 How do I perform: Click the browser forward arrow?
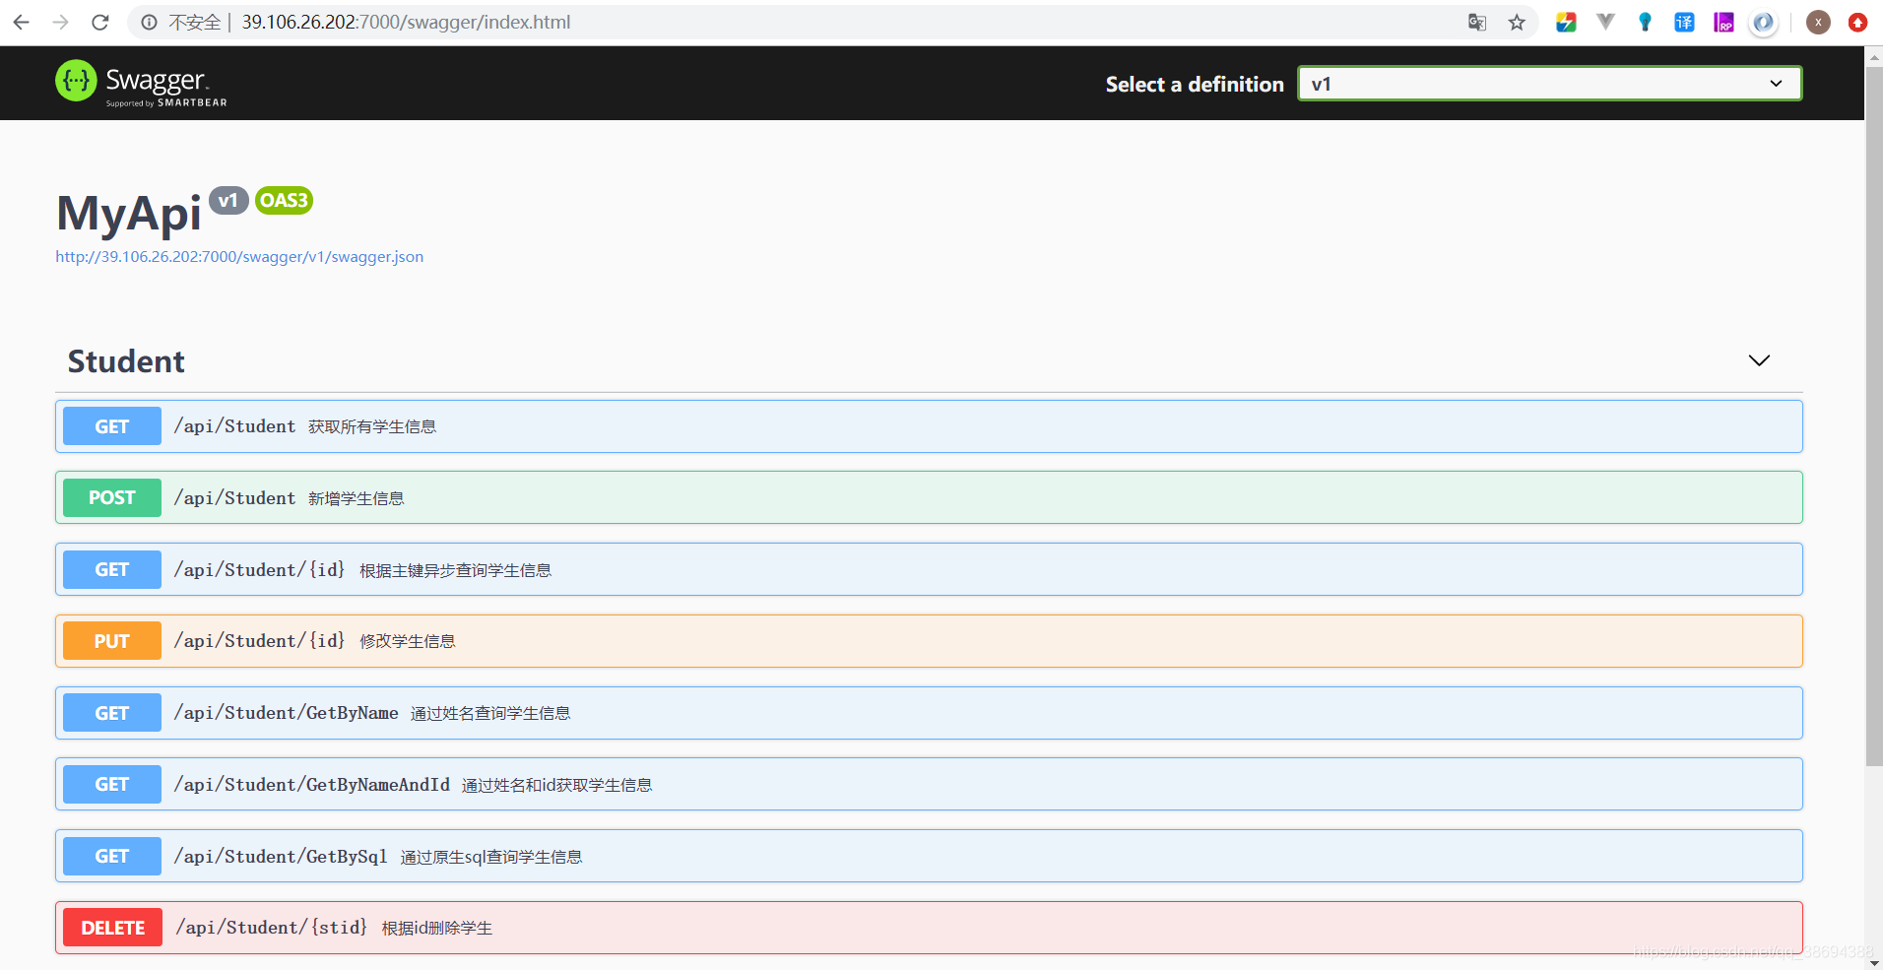pos(61,22)
